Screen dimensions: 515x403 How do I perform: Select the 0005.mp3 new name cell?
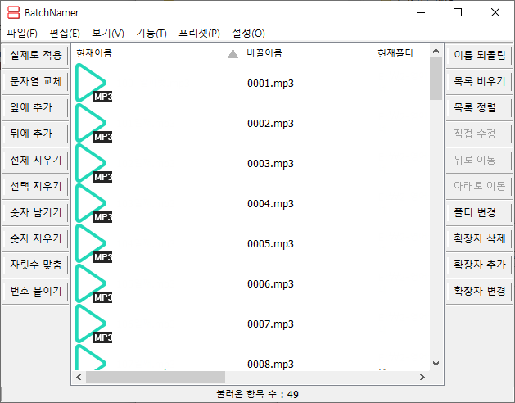tap(270, 244)
